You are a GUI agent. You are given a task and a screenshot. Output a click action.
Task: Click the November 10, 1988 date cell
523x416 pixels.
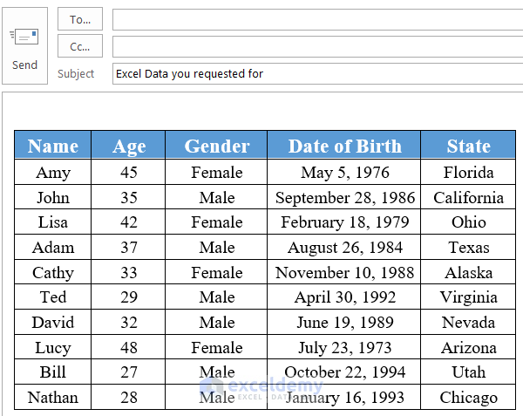click(344, 273)
